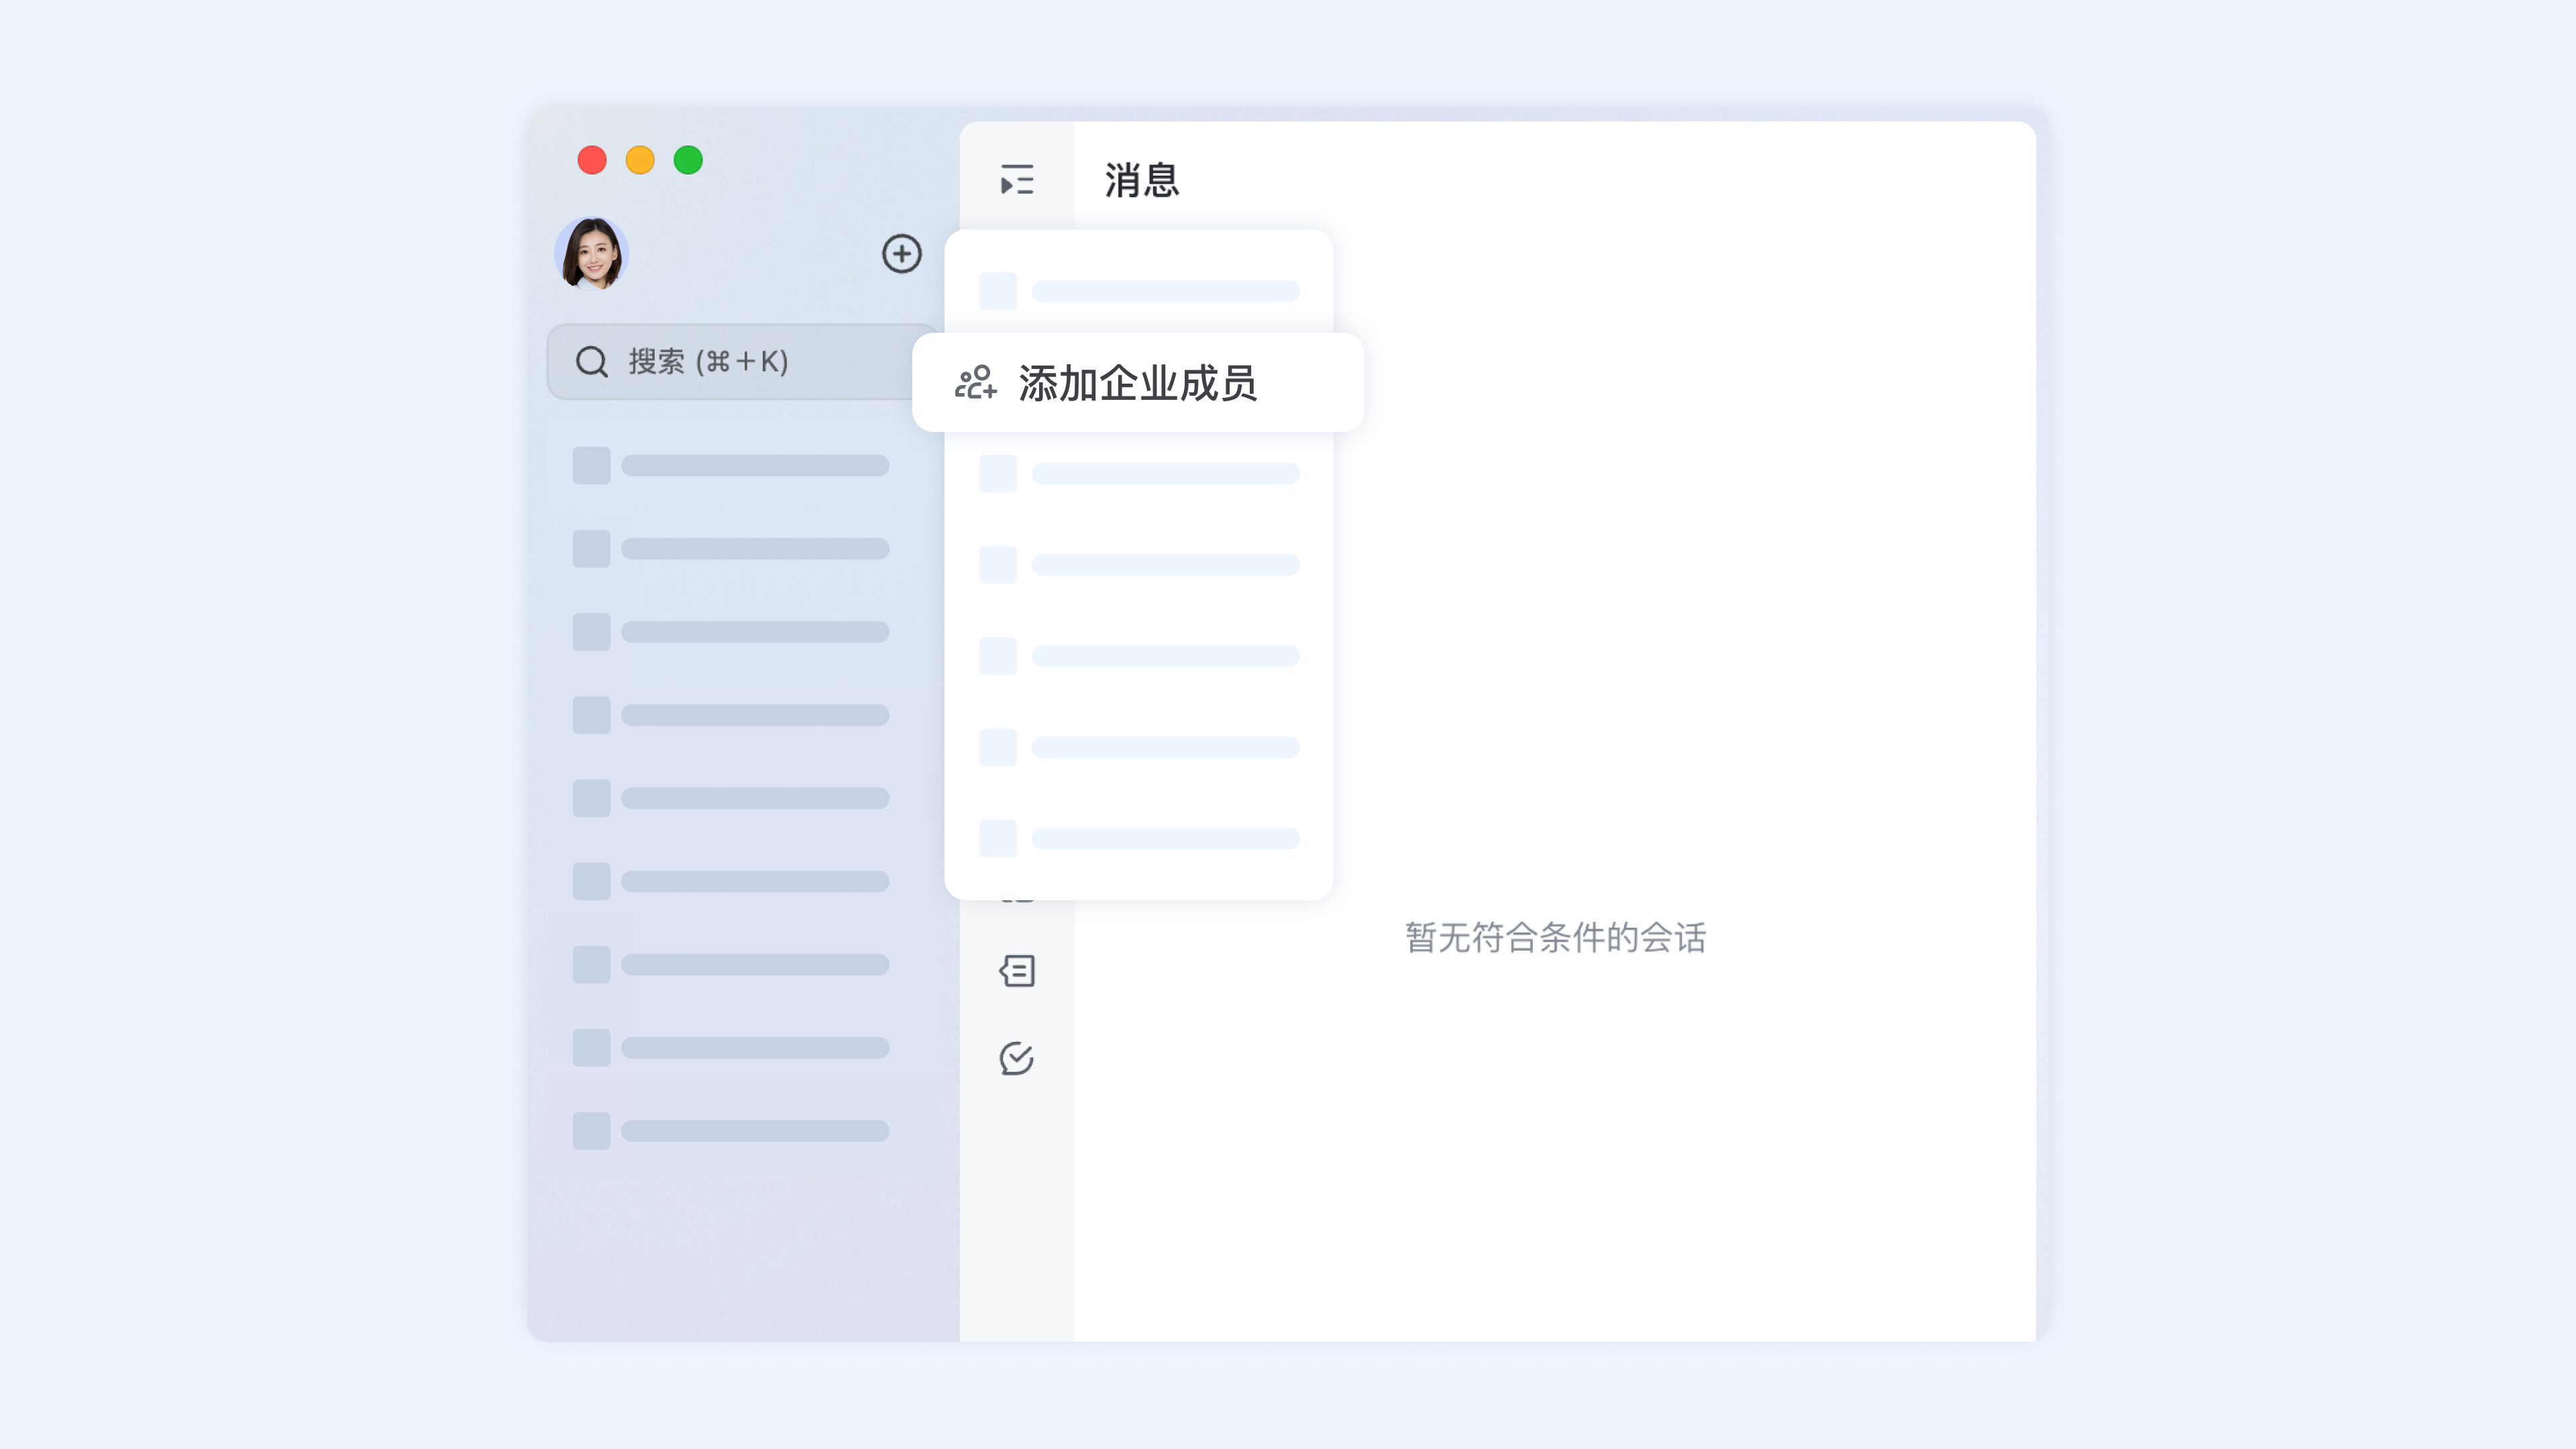The height and width of the screenshot is (1449, 2576).
Task: Open the user avatar profile picture
Action: click(x=590, y=254)
